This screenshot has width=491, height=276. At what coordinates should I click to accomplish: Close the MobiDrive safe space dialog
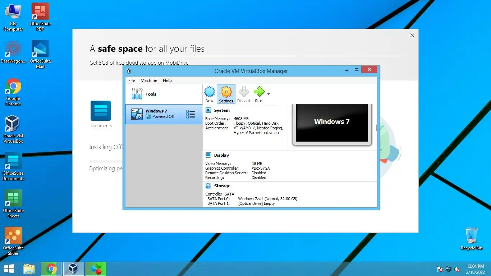(412, 35)
